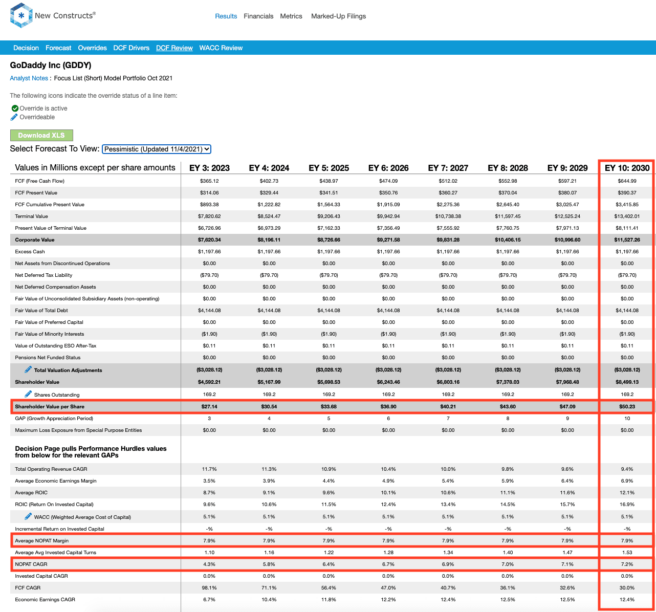Click the Excess Cash row label

(x=30, y=252)
